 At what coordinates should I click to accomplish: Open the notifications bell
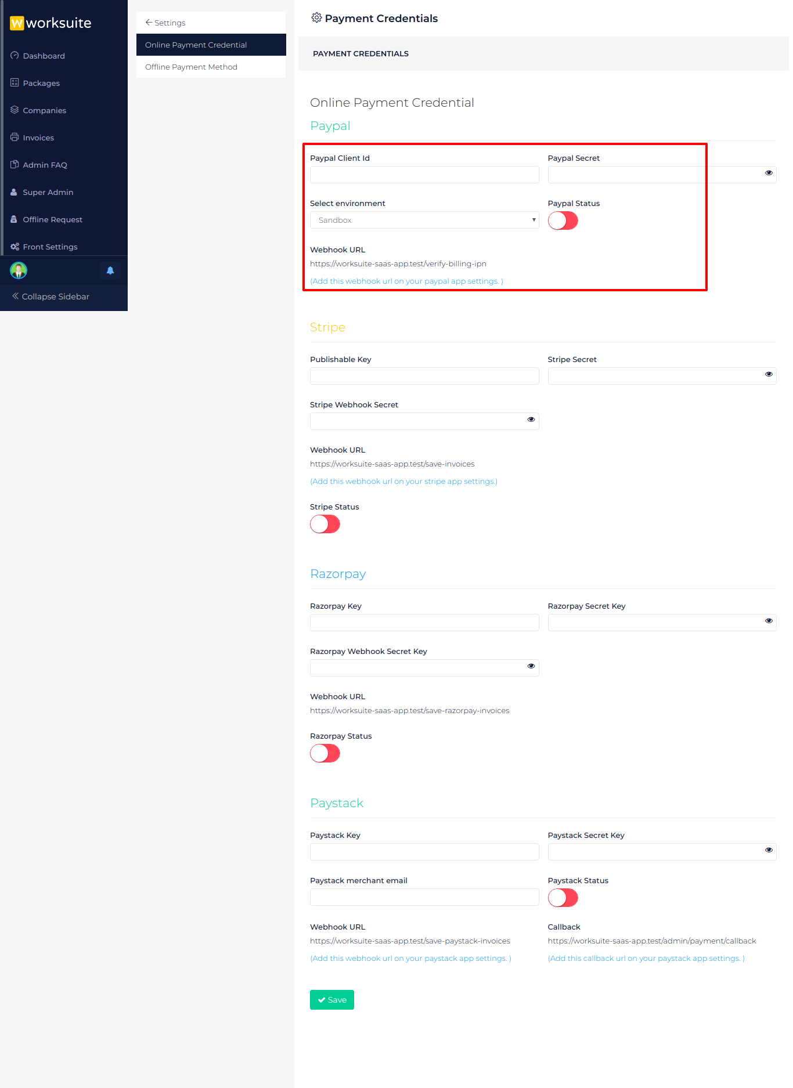(110, 270)
